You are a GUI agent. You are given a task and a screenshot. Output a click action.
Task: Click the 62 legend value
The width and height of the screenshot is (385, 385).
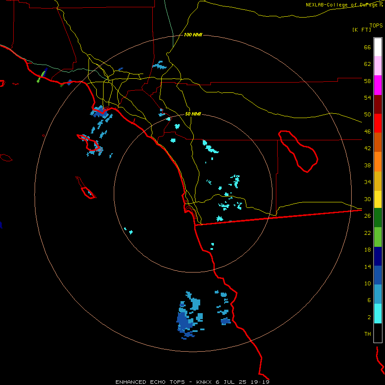pos(367,64)
